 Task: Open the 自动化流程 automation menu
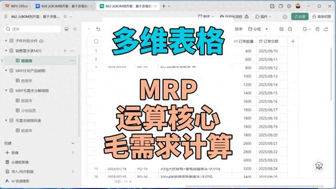[x=231, y=16]
